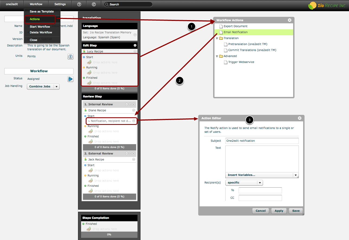This screenshot has height=240, width=349.
Task: Open the Recipient(s) specific dropdown
Action: (244, 183)
